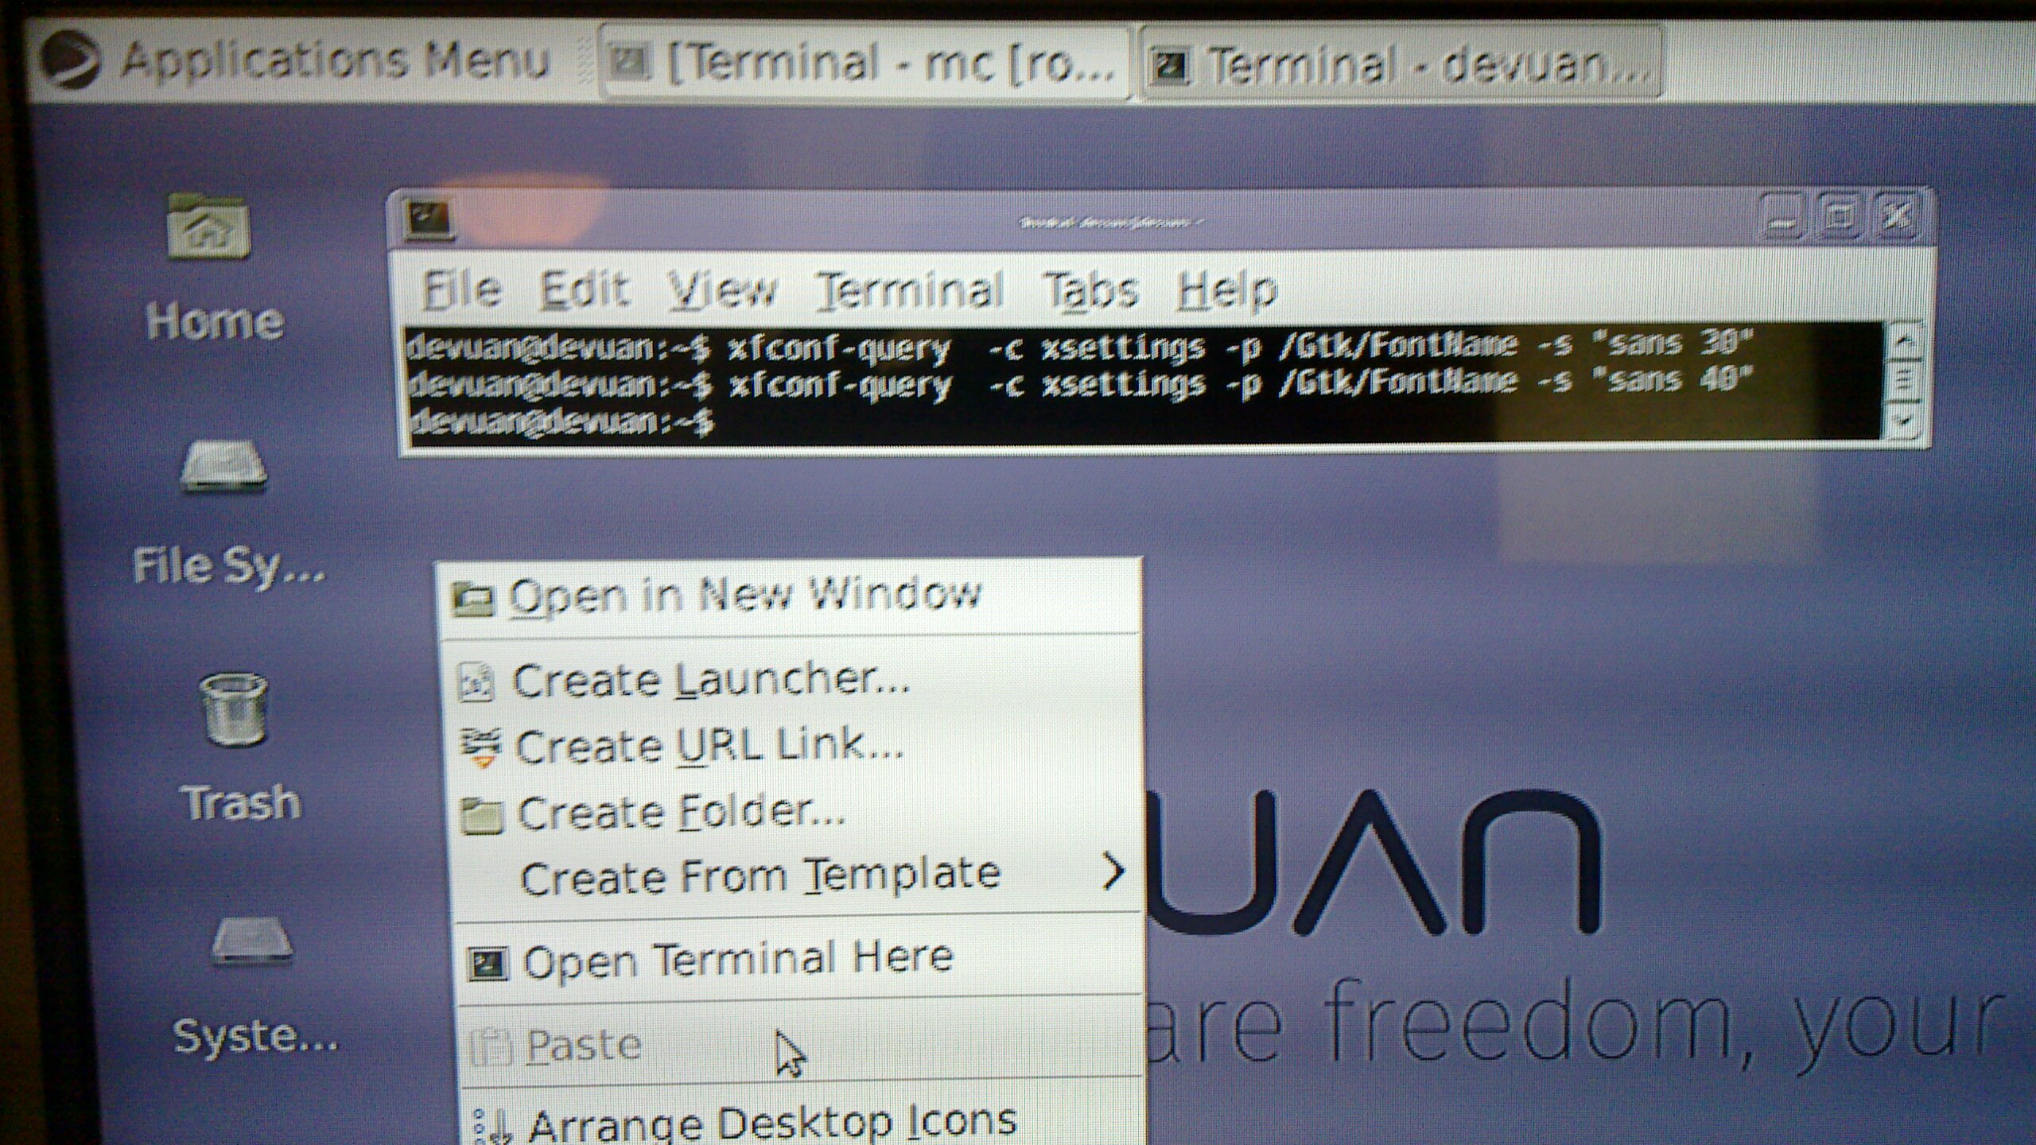The image size is (2036, 1145).
Task: Open the Home desktop folder icon
Action: tap(208, 228)
